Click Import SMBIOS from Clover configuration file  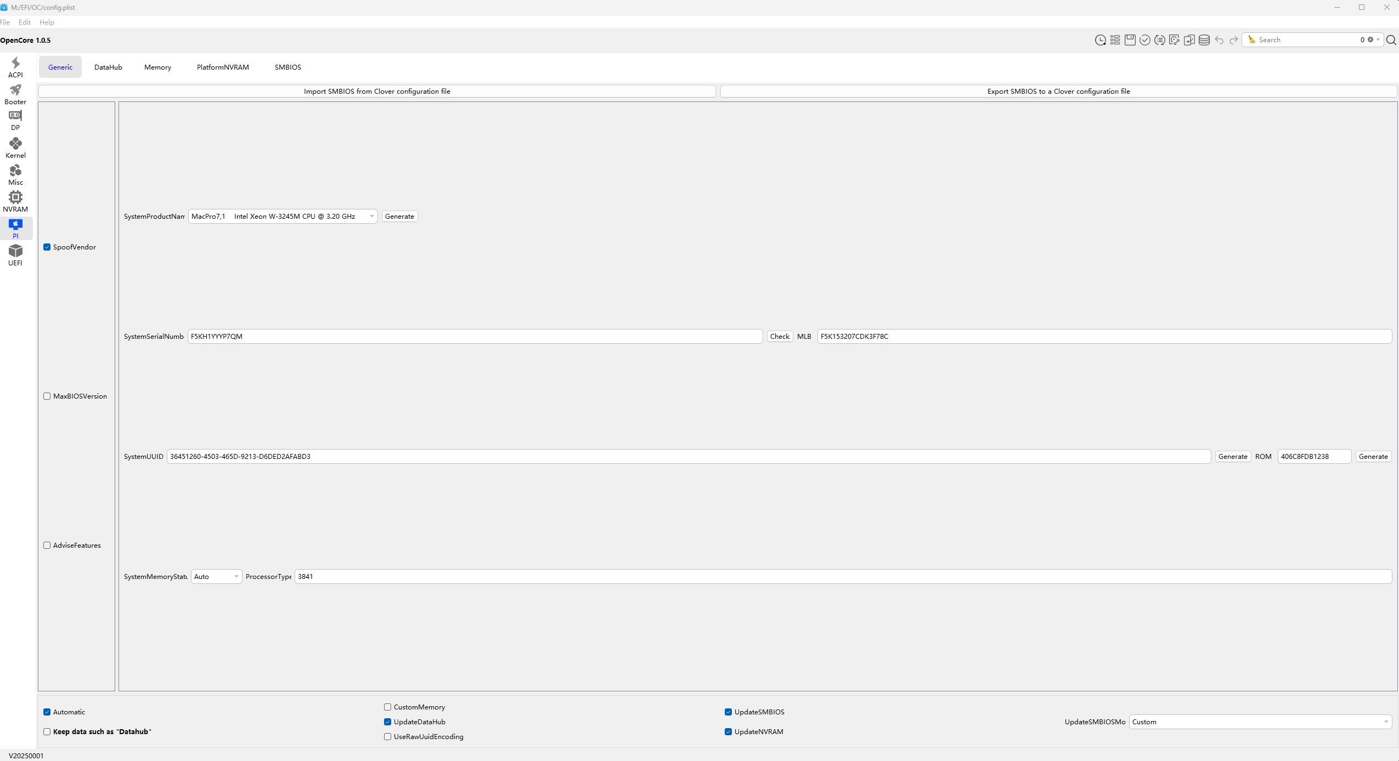coord(377,92)
